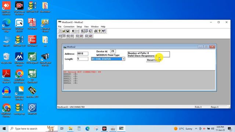This screenshot has width=235, height=132.
Task: Open the Window menu
Action: (95, 26)
